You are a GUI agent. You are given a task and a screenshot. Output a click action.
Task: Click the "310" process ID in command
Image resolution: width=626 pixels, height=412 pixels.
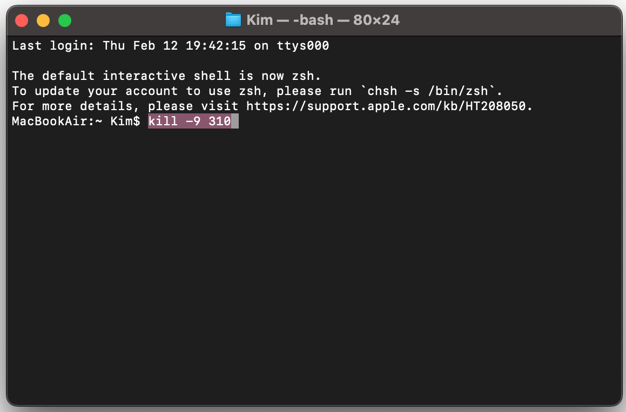pos(220,121)
